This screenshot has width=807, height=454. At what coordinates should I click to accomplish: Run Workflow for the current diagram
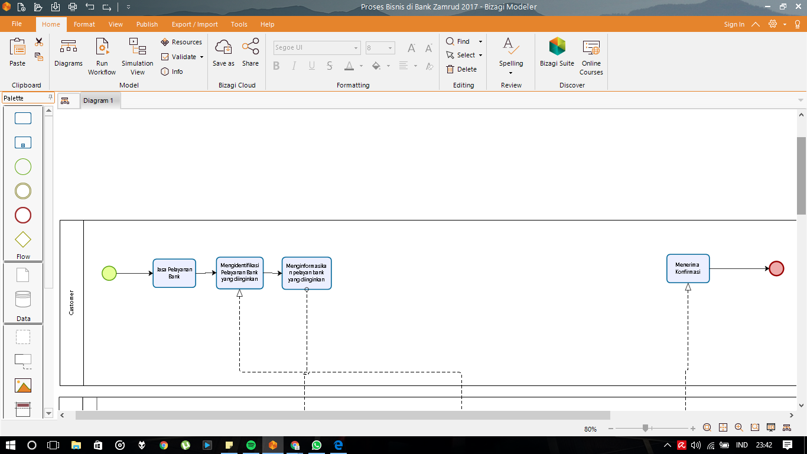pyautogui.click(x=102, y=56)
